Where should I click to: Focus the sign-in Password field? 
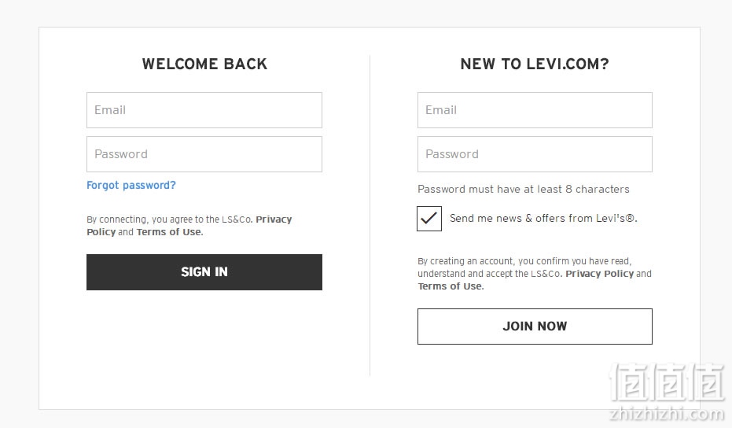click(x=204, y=154)
